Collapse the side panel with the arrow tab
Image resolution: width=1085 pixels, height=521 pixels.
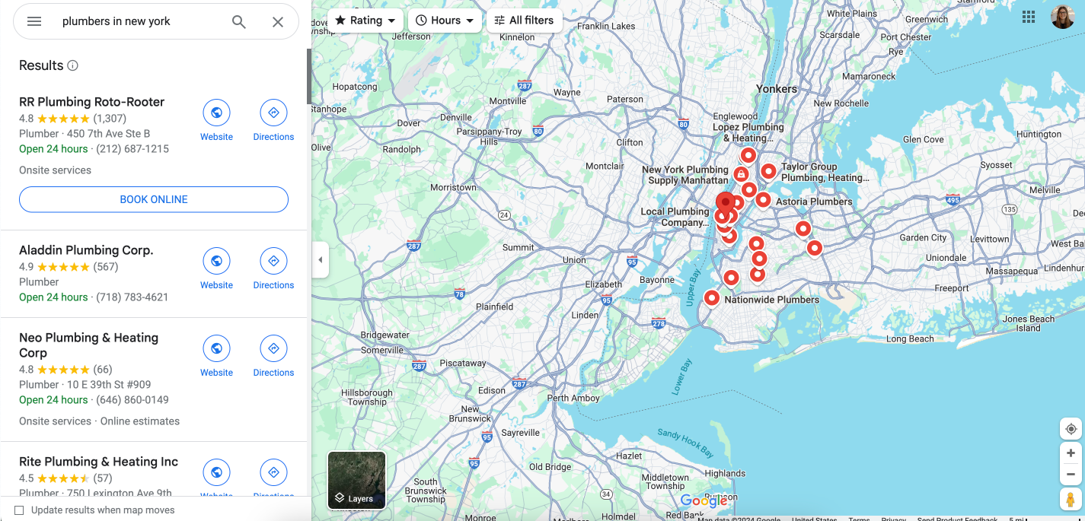(320, 260)
